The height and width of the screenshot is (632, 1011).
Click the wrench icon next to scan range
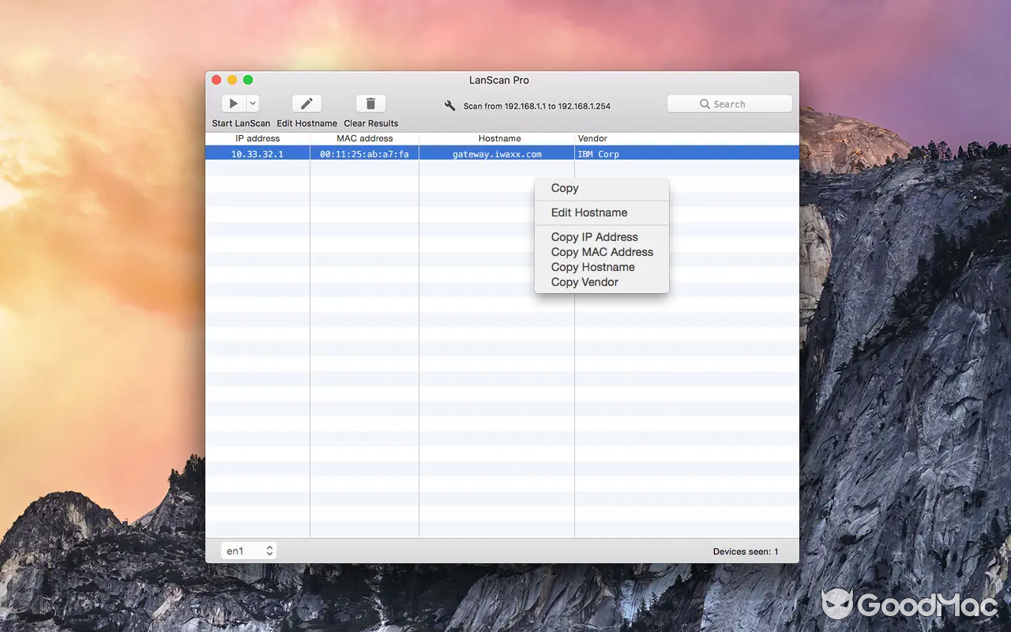click(450, 105)
